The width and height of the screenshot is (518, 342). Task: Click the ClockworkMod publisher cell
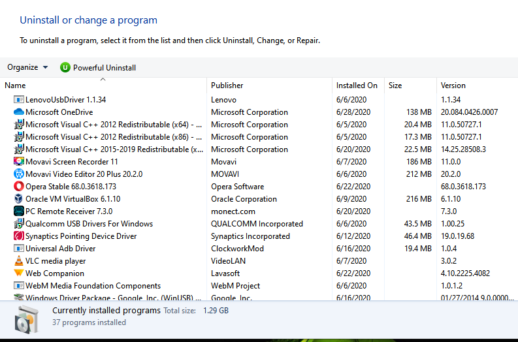[x=238, y=249]
